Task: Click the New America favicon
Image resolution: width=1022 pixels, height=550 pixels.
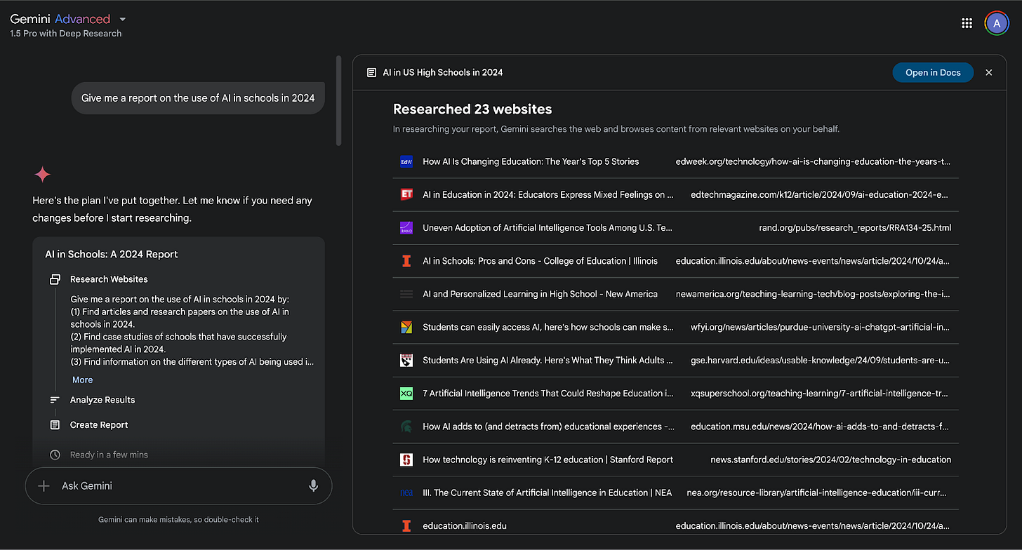Action: click(x=406, y=294)
